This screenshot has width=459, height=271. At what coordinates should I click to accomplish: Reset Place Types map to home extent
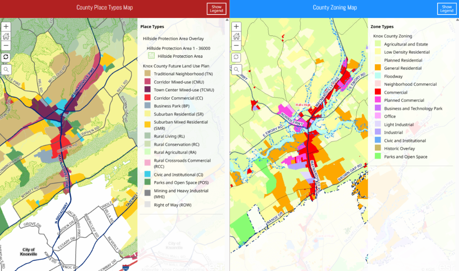pyautogui.click(x=7, y=36)
